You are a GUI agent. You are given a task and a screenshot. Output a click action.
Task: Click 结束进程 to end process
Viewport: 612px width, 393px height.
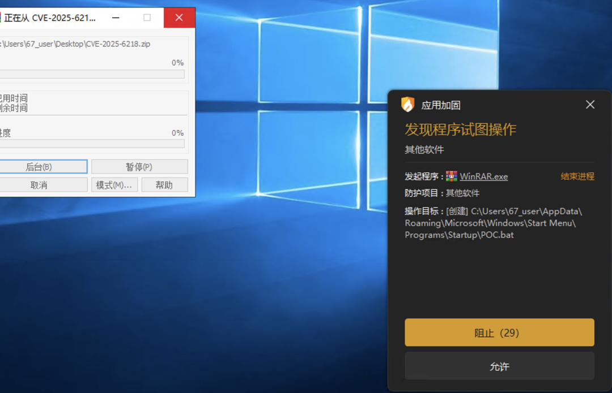[577, 176]
